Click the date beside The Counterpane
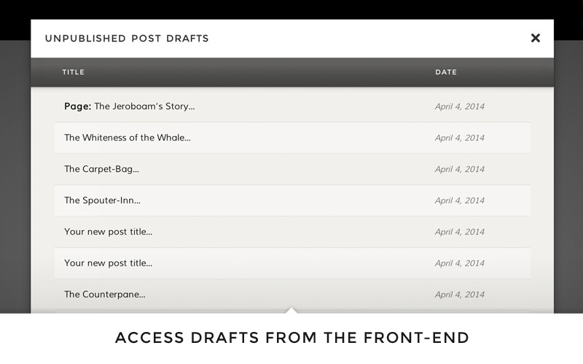The height and width of the screenshot is (364, 583). pyautogui.click(x=459, y=294)
